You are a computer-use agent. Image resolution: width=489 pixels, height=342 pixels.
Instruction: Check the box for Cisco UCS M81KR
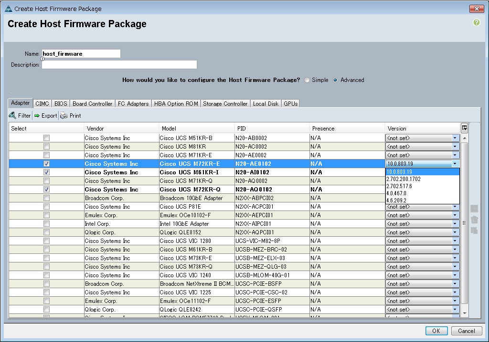(x=46, y=147)
